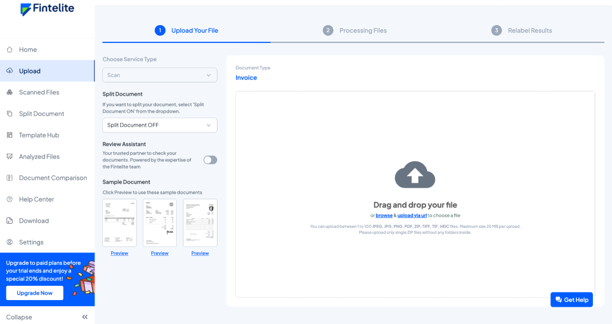The image size is (612, 324).
Task: Click the Home icon in sidebar
Action: [10, 50]
